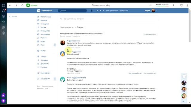Open Андрей Савостин profile name link
This screenshot has width=191, height=107.
tap(73, 41)
